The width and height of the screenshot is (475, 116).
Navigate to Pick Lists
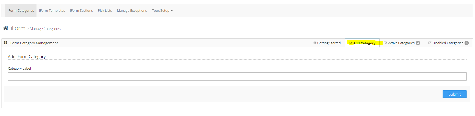click(105, 11)
